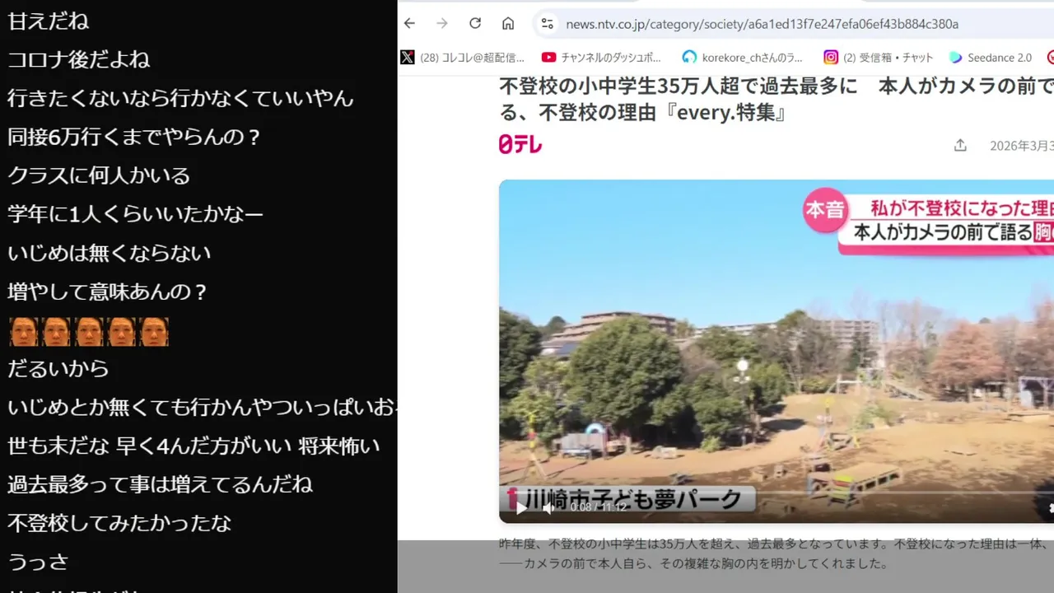Viewport: 1054px width, 593px height.
Task: Click comment 増やして意味あんの？
Action: [x=107, y=292]
